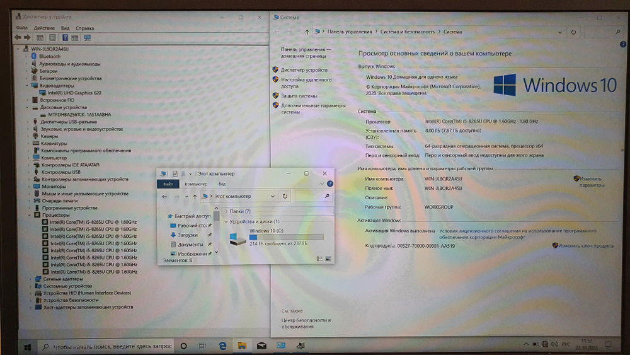
Task: Open Защита системы link
Action: click(299, 96)
